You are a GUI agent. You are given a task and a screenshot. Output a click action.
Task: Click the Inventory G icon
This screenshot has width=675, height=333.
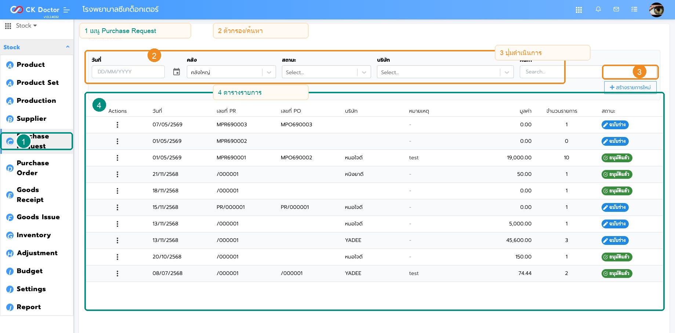pyautogui.click(x=10, y=236)
